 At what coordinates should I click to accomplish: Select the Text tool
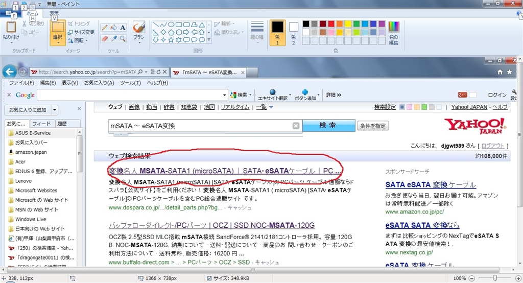coord(123,28)
